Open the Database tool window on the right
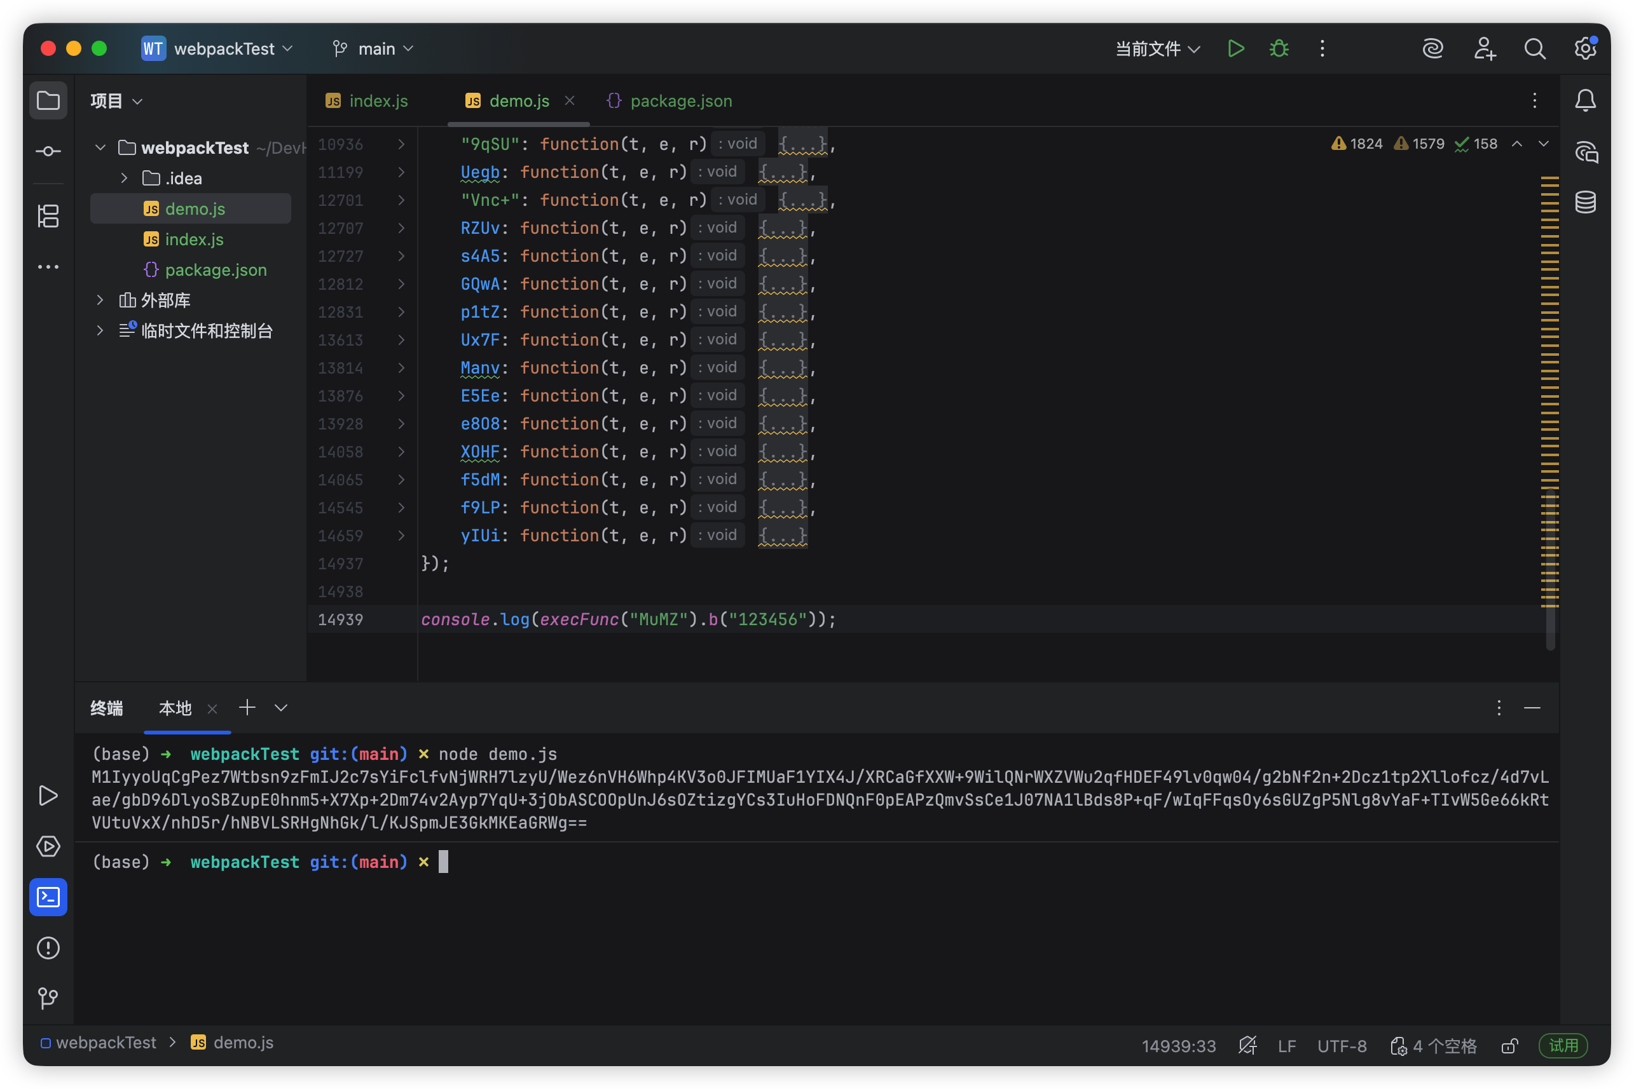The height and width of the screenshot is (1089, 1634). pyautogui.click(x=1585, y=201)
